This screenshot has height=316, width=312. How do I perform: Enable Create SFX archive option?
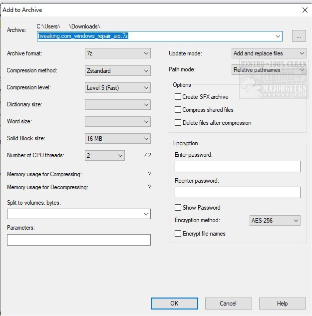click(x=178, y=97)
